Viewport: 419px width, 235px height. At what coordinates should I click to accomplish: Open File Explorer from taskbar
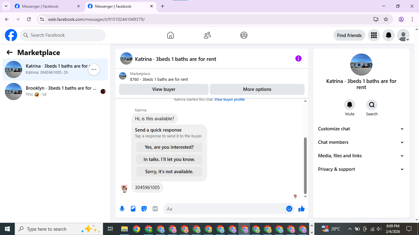tap(124, 229)
